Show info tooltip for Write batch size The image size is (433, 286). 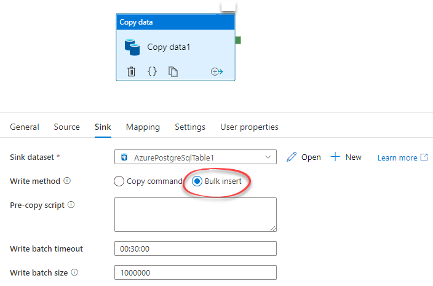pyautogui.click(x=74, y=272)
